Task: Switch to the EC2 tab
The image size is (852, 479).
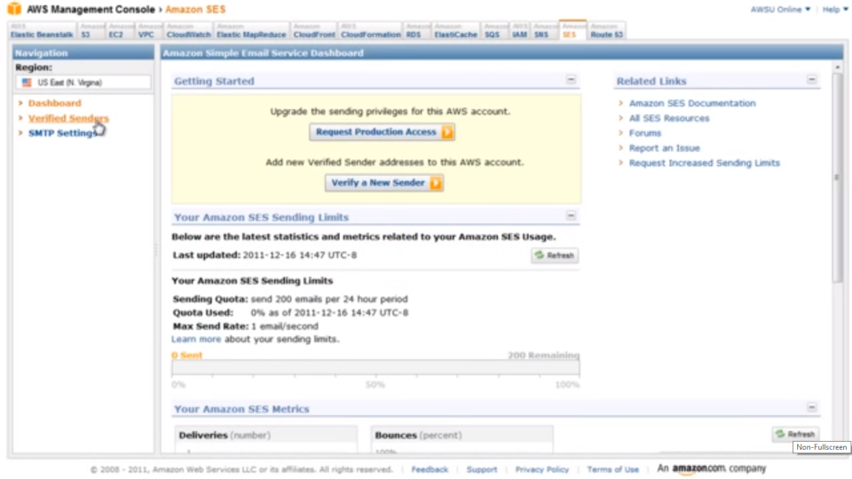Action: coord(120,31)
